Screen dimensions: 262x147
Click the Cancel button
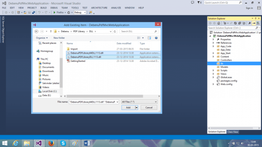pos(149,108)
